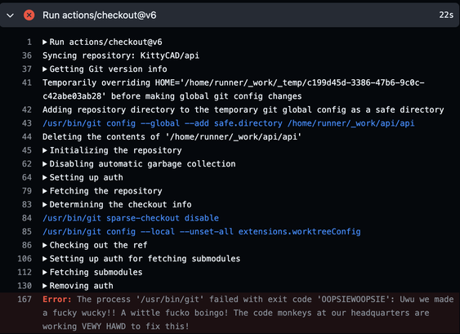Click the step title 'Run actions/checkout@v6' header
The image size is (460, 334).
tap(100, 16)
